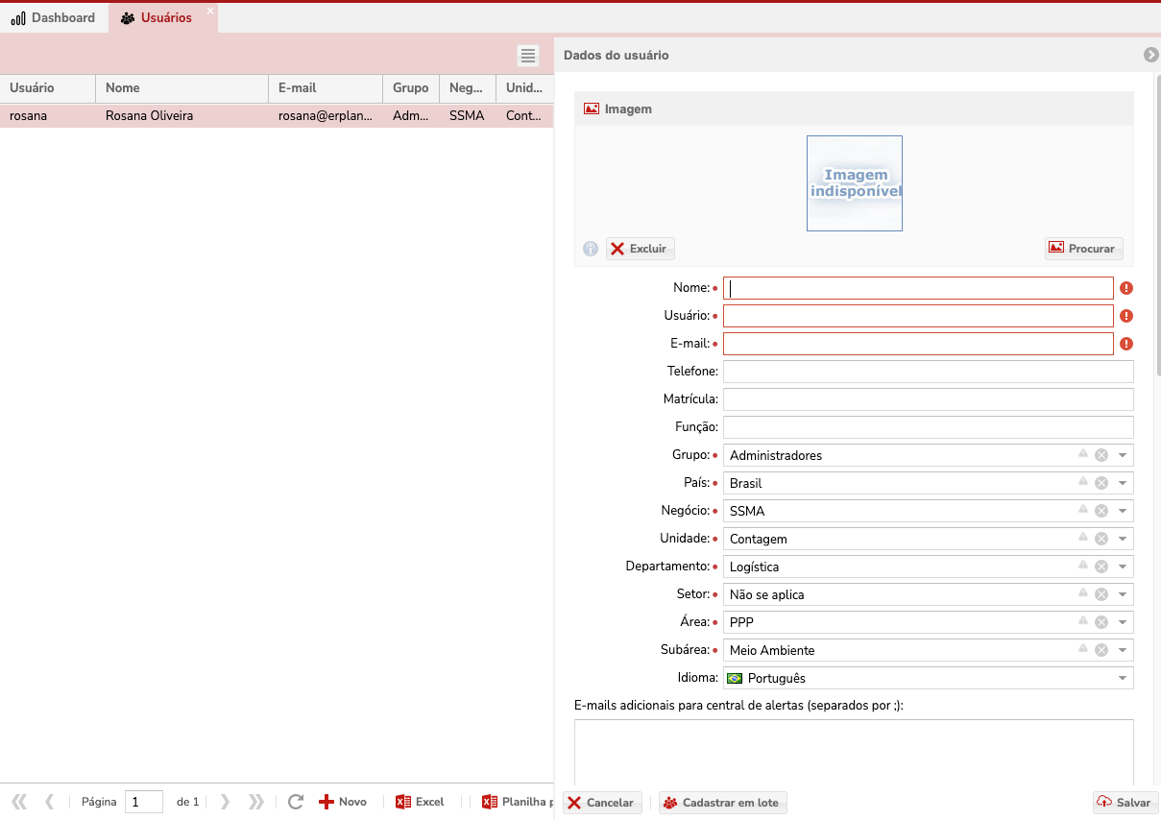Sort by the E-mail column header
The image size is (1161, 820).
(326, 88)
